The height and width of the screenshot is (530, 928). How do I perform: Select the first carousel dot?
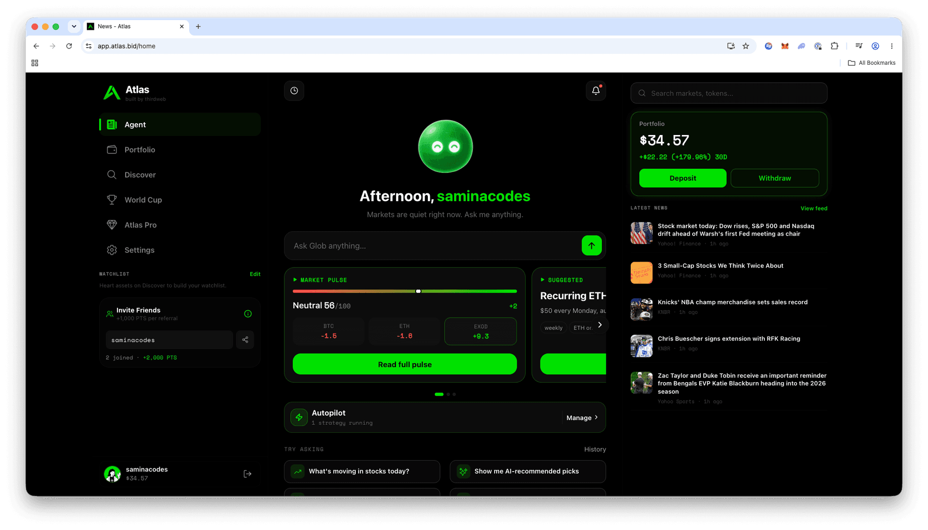[x=439, y=395]
